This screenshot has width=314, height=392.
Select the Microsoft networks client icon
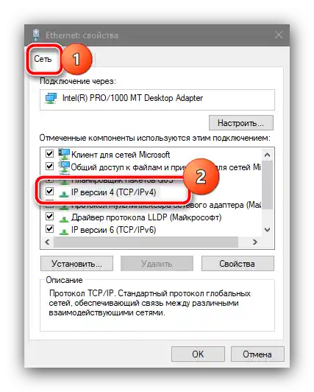[x=64, y=154]
